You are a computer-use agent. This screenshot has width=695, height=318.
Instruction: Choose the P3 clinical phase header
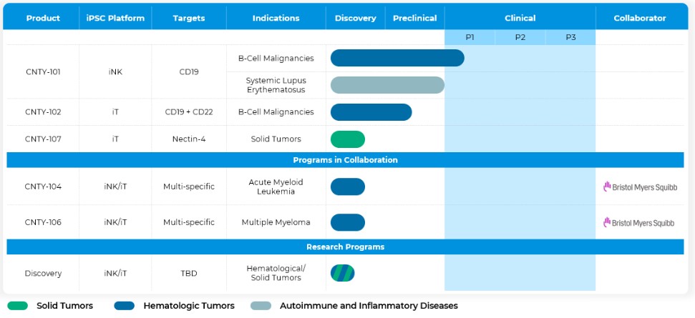[570, 37]
